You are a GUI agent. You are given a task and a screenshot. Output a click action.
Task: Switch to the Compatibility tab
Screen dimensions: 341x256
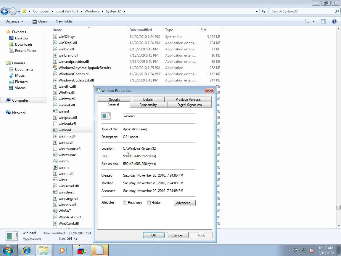(148, 105)
